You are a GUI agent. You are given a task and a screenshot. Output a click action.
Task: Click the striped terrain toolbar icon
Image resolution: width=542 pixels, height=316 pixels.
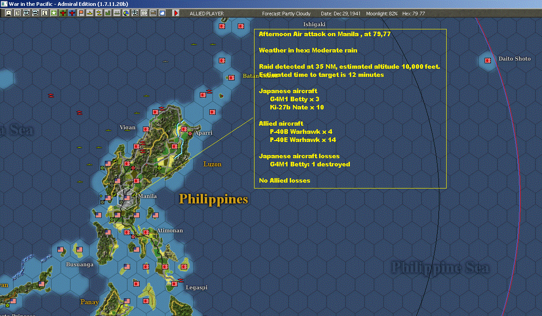153,13
